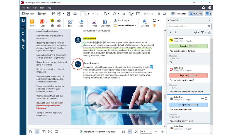Open the settings gear

tap(203, 8)
